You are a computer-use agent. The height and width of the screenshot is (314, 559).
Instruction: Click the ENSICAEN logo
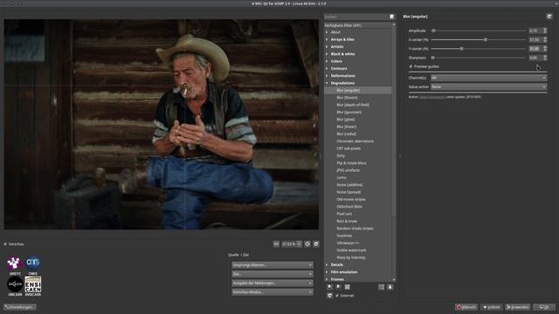(x=33, y=284)
